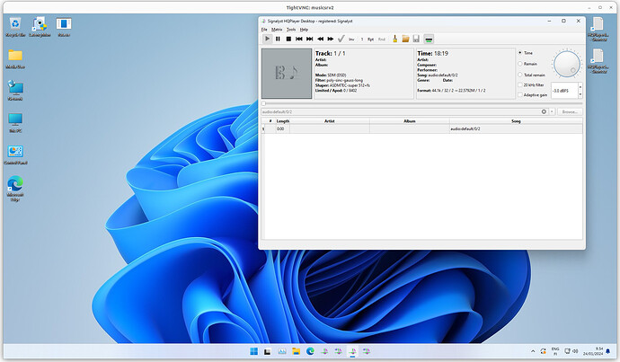Open the volume speaker tray icon

coord(575,351)
